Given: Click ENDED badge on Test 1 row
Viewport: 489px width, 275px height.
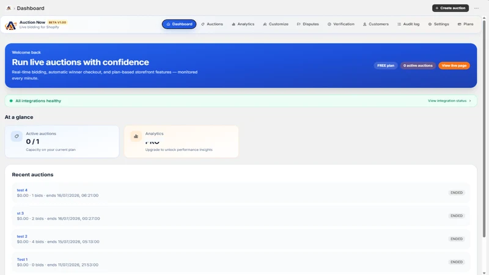Looking at the screenshot, I should click(457, 262).
